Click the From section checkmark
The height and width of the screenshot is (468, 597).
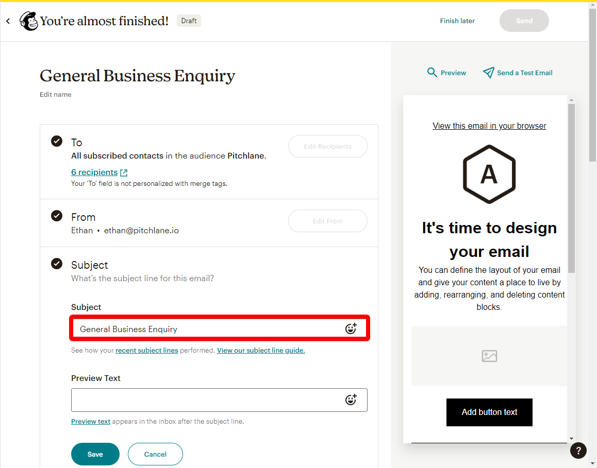coord(57,216)
